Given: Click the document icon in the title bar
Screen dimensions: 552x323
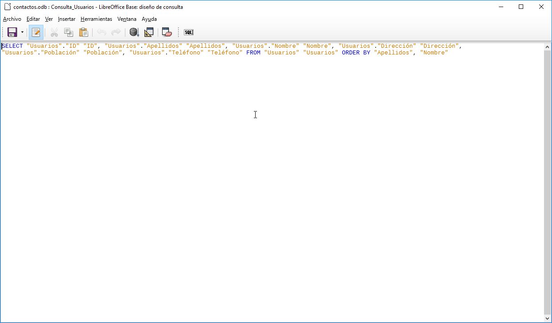Looking at the screenshot, I should tap(7, 7).
